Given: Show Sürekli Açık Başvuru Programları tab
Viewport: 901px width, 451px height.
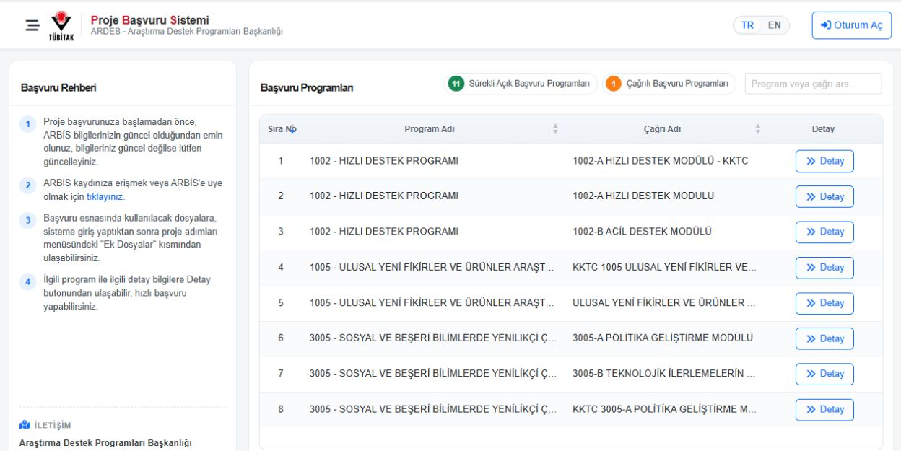Looking at the screenshot, I should point(521,84).
